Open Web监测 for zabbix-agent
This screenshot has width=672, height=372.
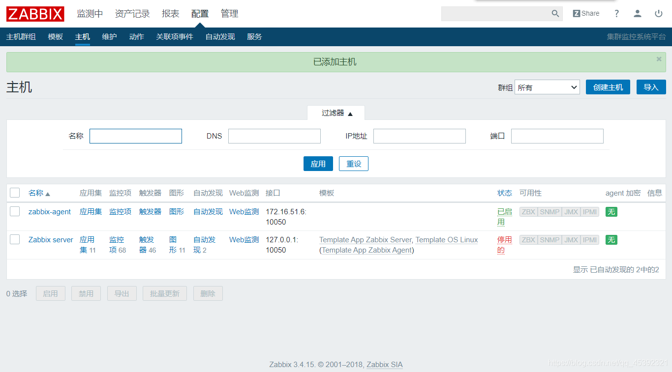pyautogui.click(x=244, y=212)
